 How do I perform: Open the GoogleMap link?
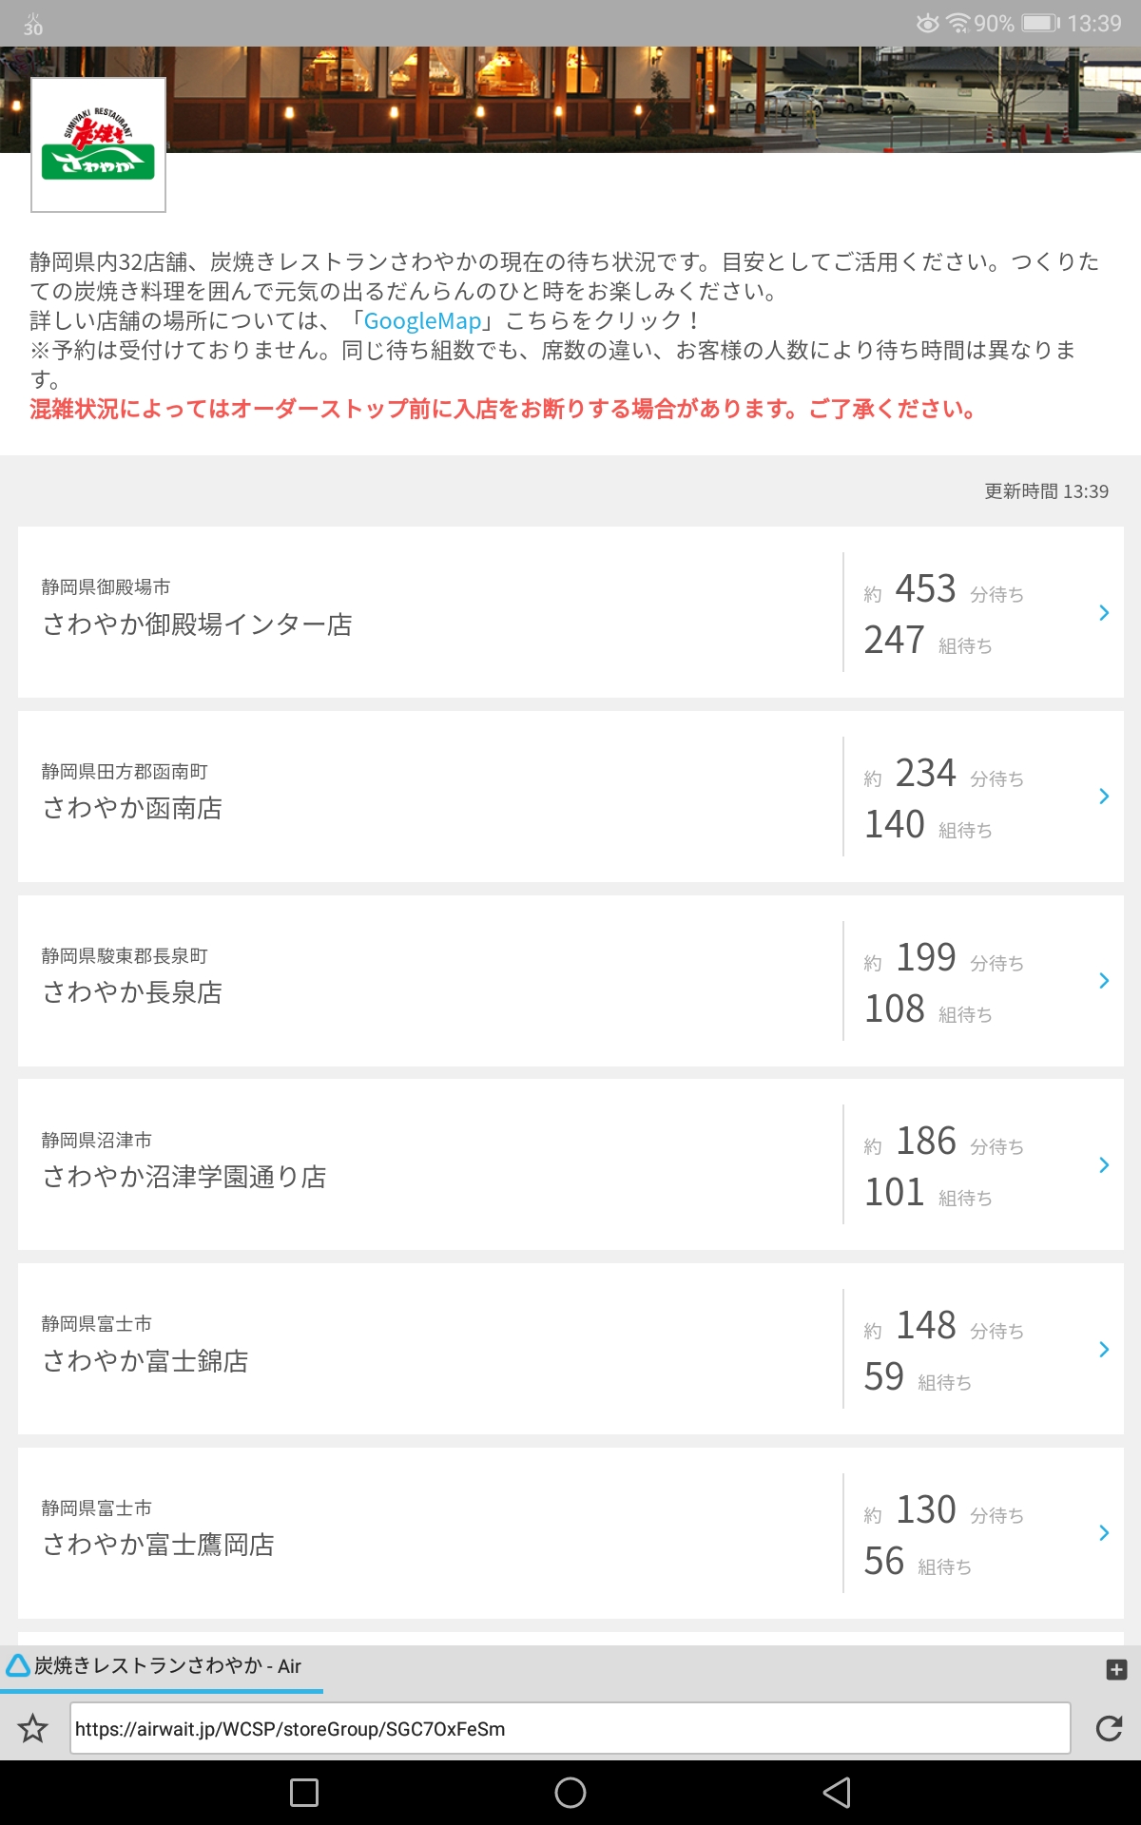pos(422,321)
